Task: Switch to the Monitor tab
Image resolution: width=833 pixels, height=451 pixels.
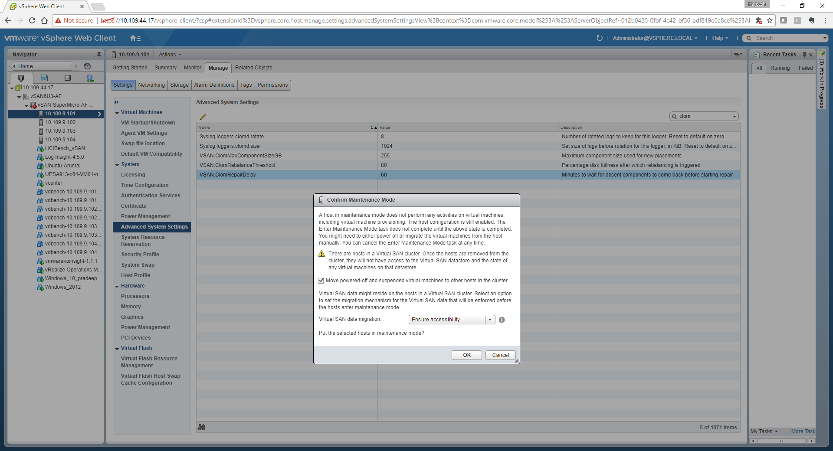Action: (192, 68)
